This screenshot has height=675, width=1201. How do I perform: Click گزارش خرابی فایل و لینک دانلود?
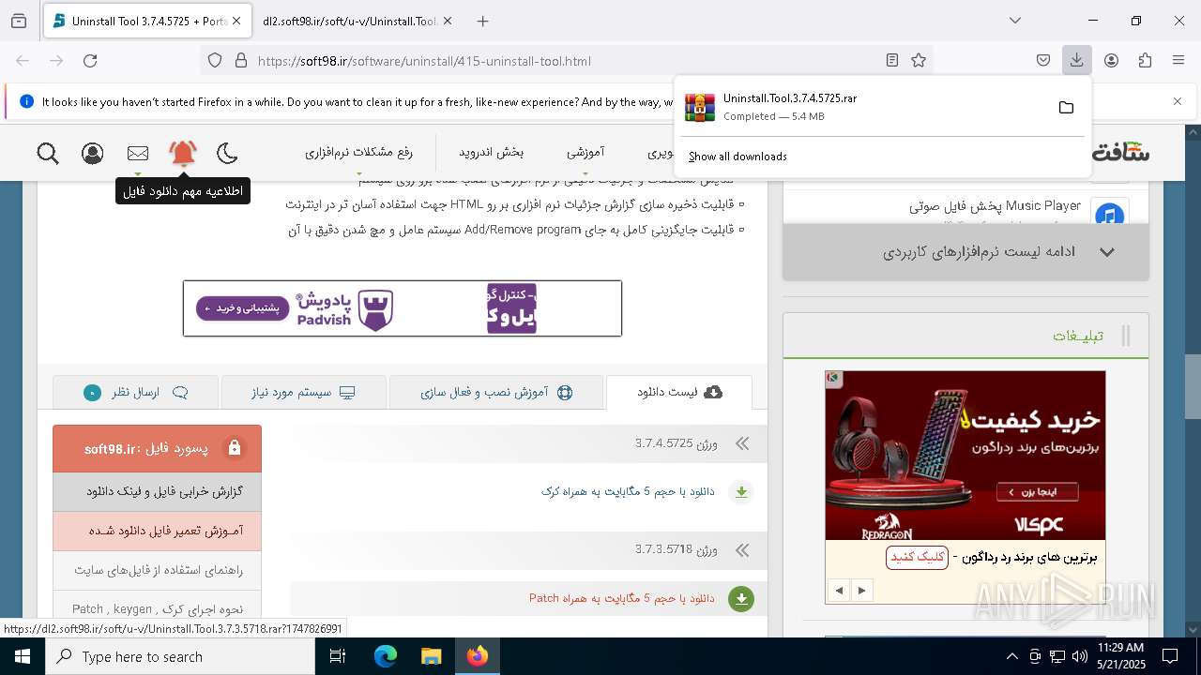157,491
